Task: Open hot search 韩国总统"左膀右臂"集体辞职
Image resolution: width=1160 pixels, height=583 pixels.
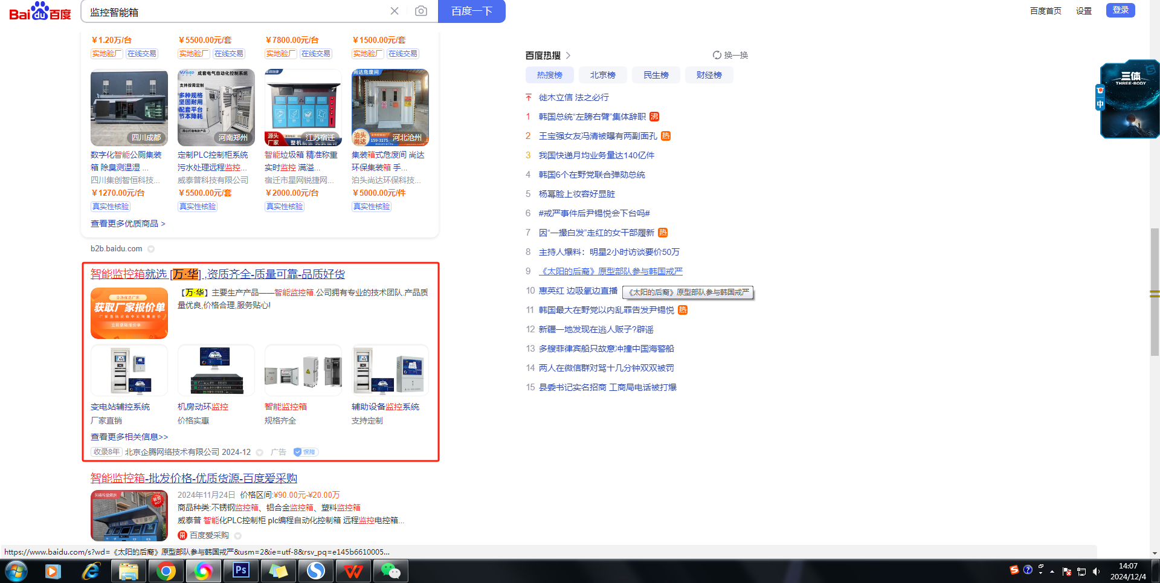Action: pos(592,117)
